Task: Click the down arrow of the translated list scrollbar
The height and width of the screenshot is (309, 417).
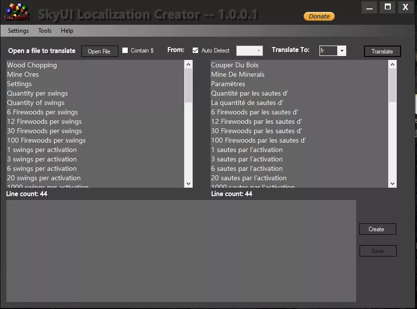Action: point(392,184)
